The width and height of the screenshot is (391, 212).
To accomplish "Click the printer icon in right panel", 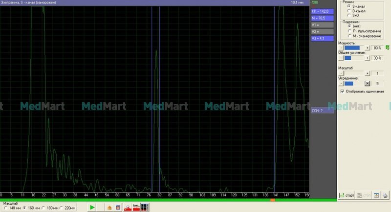I will click(x=385, y=195).
